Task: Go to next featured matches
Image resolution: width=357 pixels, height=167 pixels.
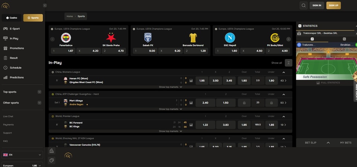Action: tap(289, 39)
